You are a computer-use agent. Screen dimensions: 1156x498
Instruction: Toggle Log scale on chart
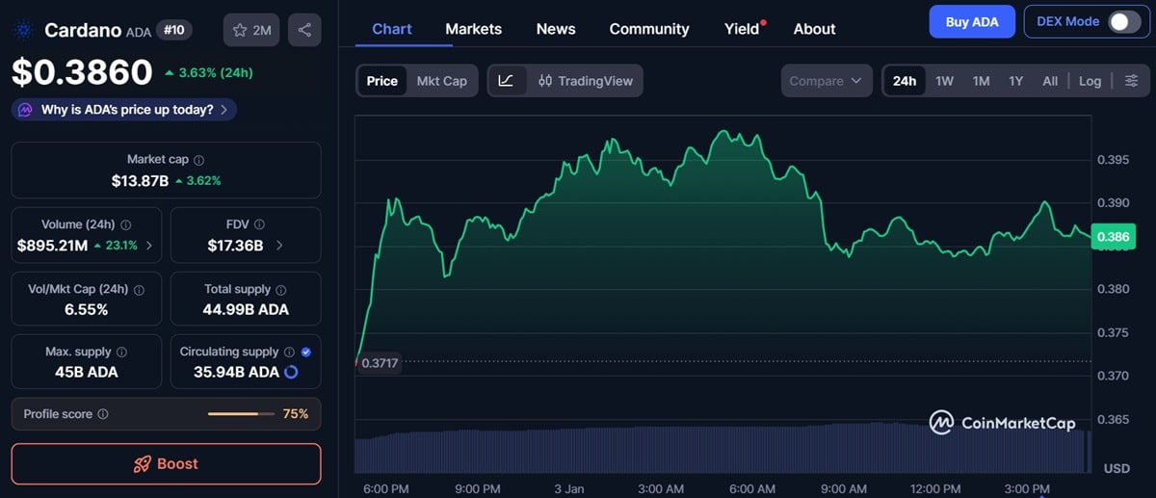(x=1090, y=81)
